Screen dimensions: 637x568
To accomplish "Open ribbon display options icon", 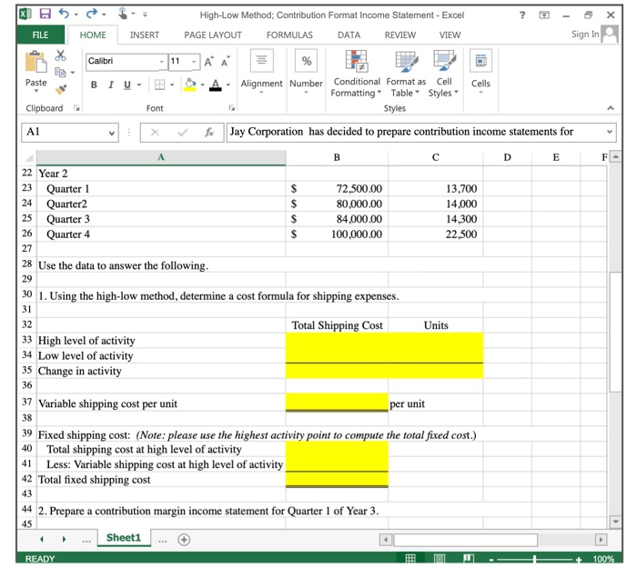I will click(x=544, y=15).
